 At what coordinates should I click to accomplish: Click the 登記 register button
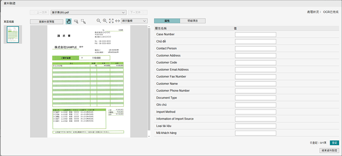coord(334,142)
